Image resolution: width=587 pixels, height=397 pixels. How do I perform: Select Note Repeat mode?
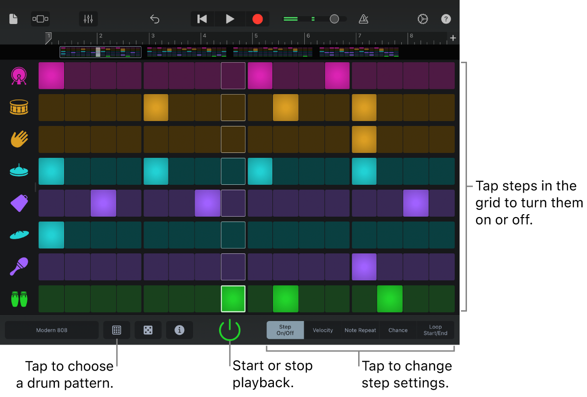(x=360, y=330)
